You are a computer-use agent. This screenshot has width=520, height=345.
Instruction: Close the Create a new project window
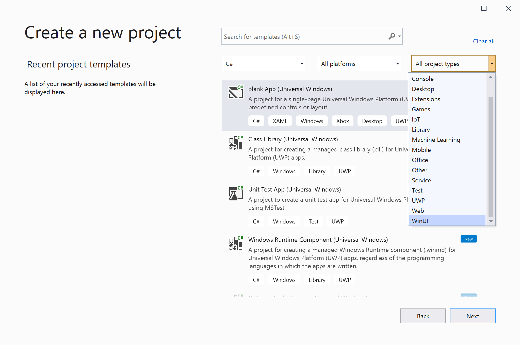pyautogui.click(x=508, y=8)
